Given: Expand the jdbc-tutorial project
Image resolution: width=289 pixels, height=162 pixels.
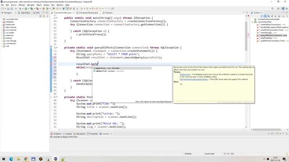Looking at the screenshot, I should point(2,27).
